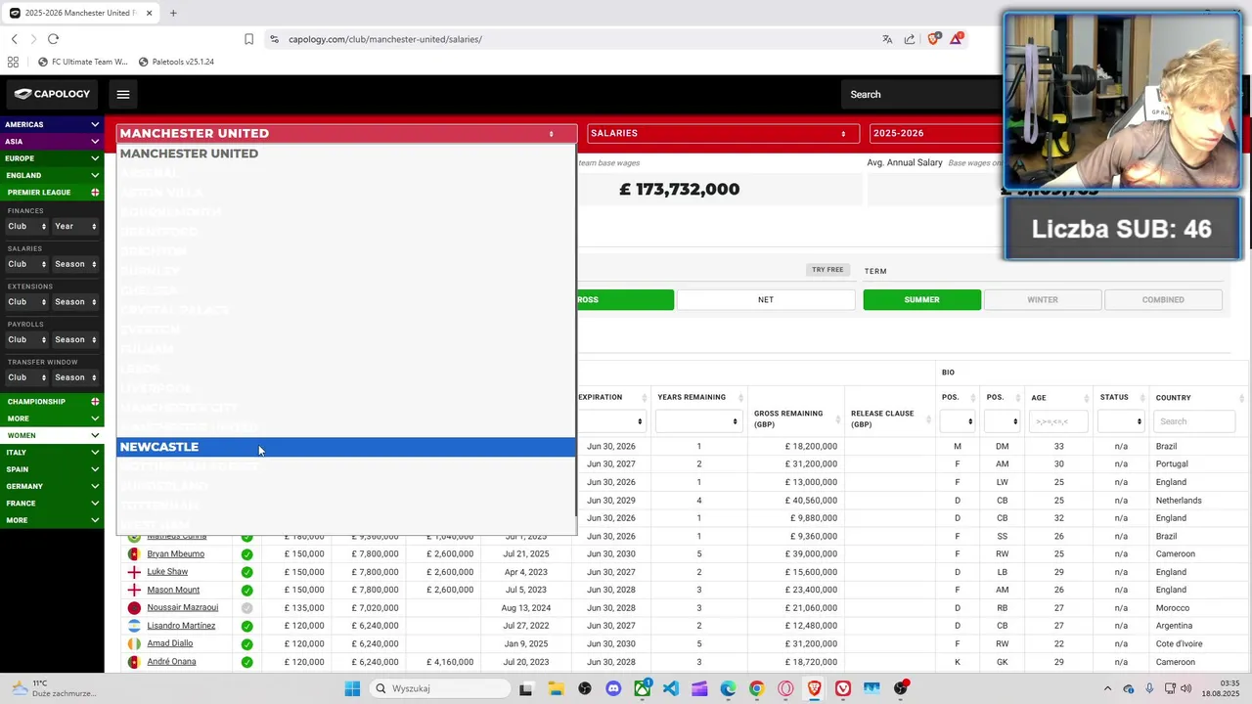Screen dimensions: 1252x704
Task: Select MANCHESTER UNITED in club list
Action: click(x=346, y=154)
